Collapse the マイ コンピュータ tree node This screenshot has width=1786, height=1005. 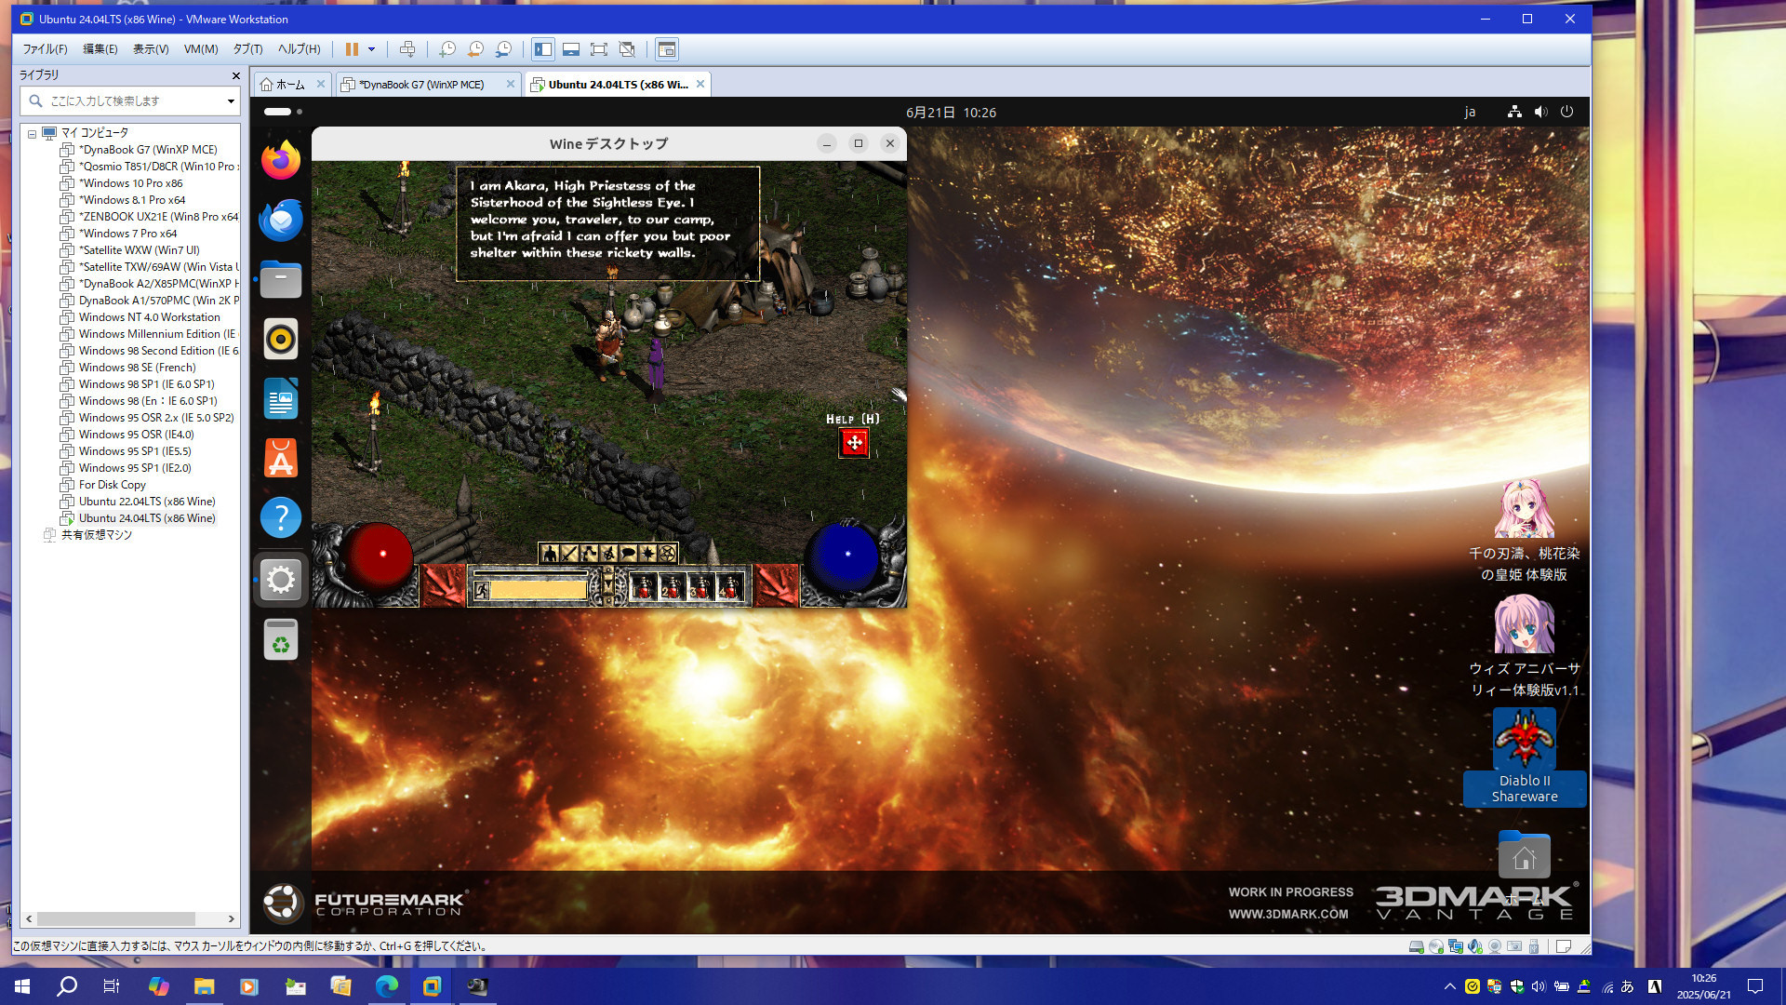coord(32,133)
